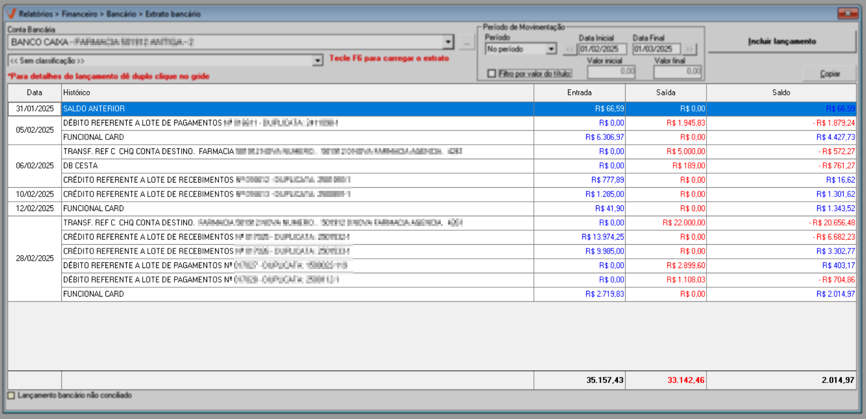The image size is (866, 419).
Task: Expand the Sem classificação dropdown
Action: pyautogui.click(x=317, y=61)
